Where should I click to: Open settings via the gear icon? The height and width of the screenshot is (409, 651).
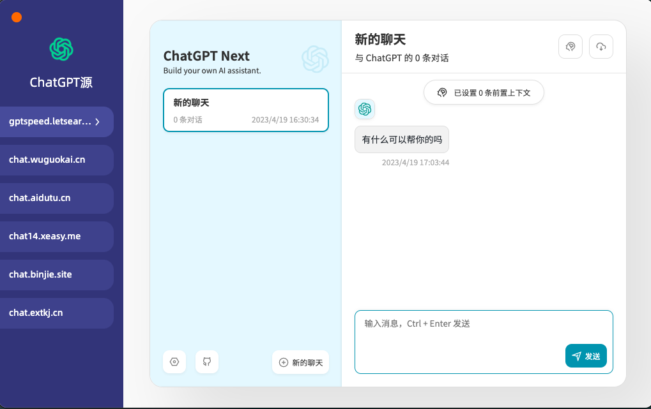point(174,362)
